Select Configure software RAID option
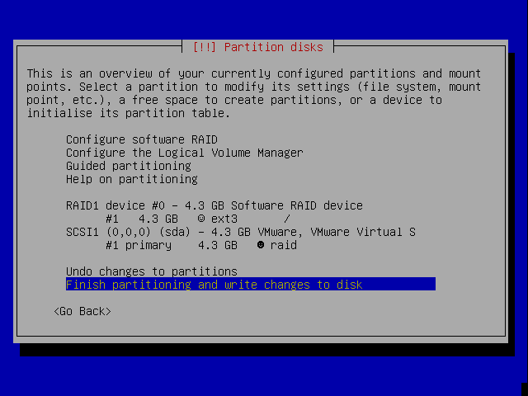This screenshot has width=528, height=396. (x=141, y=139)
